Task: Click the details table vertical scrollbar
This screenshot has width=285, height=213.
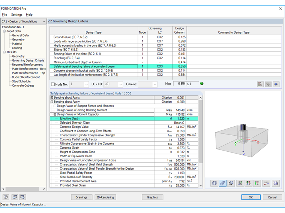Action: coord(201,131)
